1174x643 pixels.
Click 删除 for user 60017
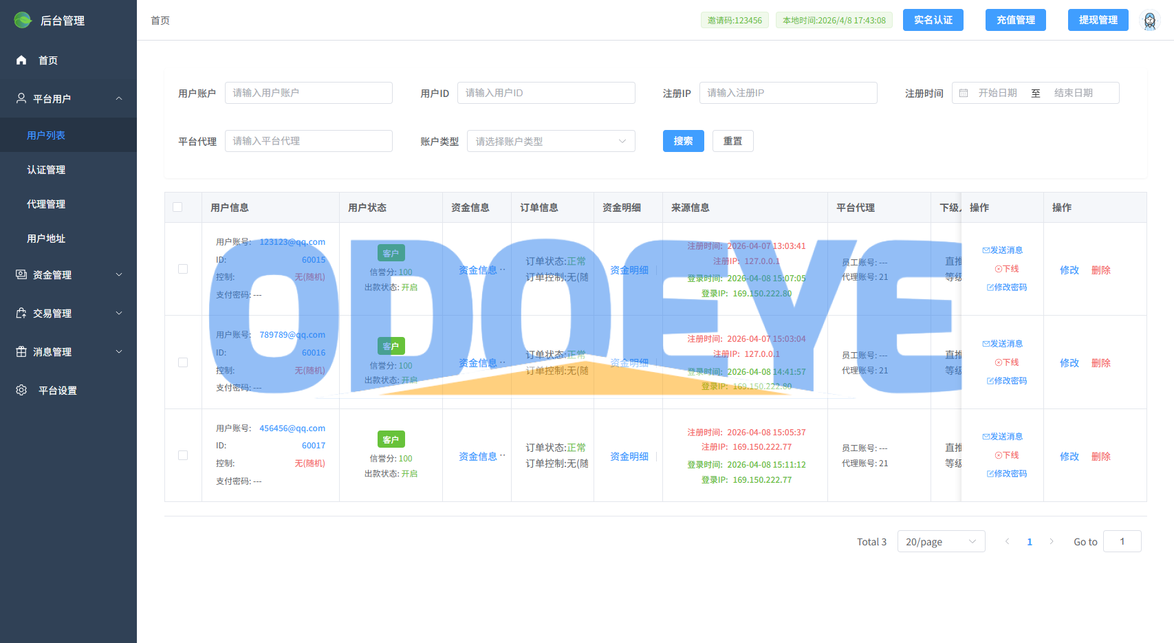pos(1101,456)
